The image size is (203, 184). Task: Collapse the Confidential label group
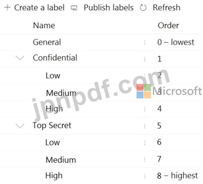pyautogui.click(x=20, y=58)
